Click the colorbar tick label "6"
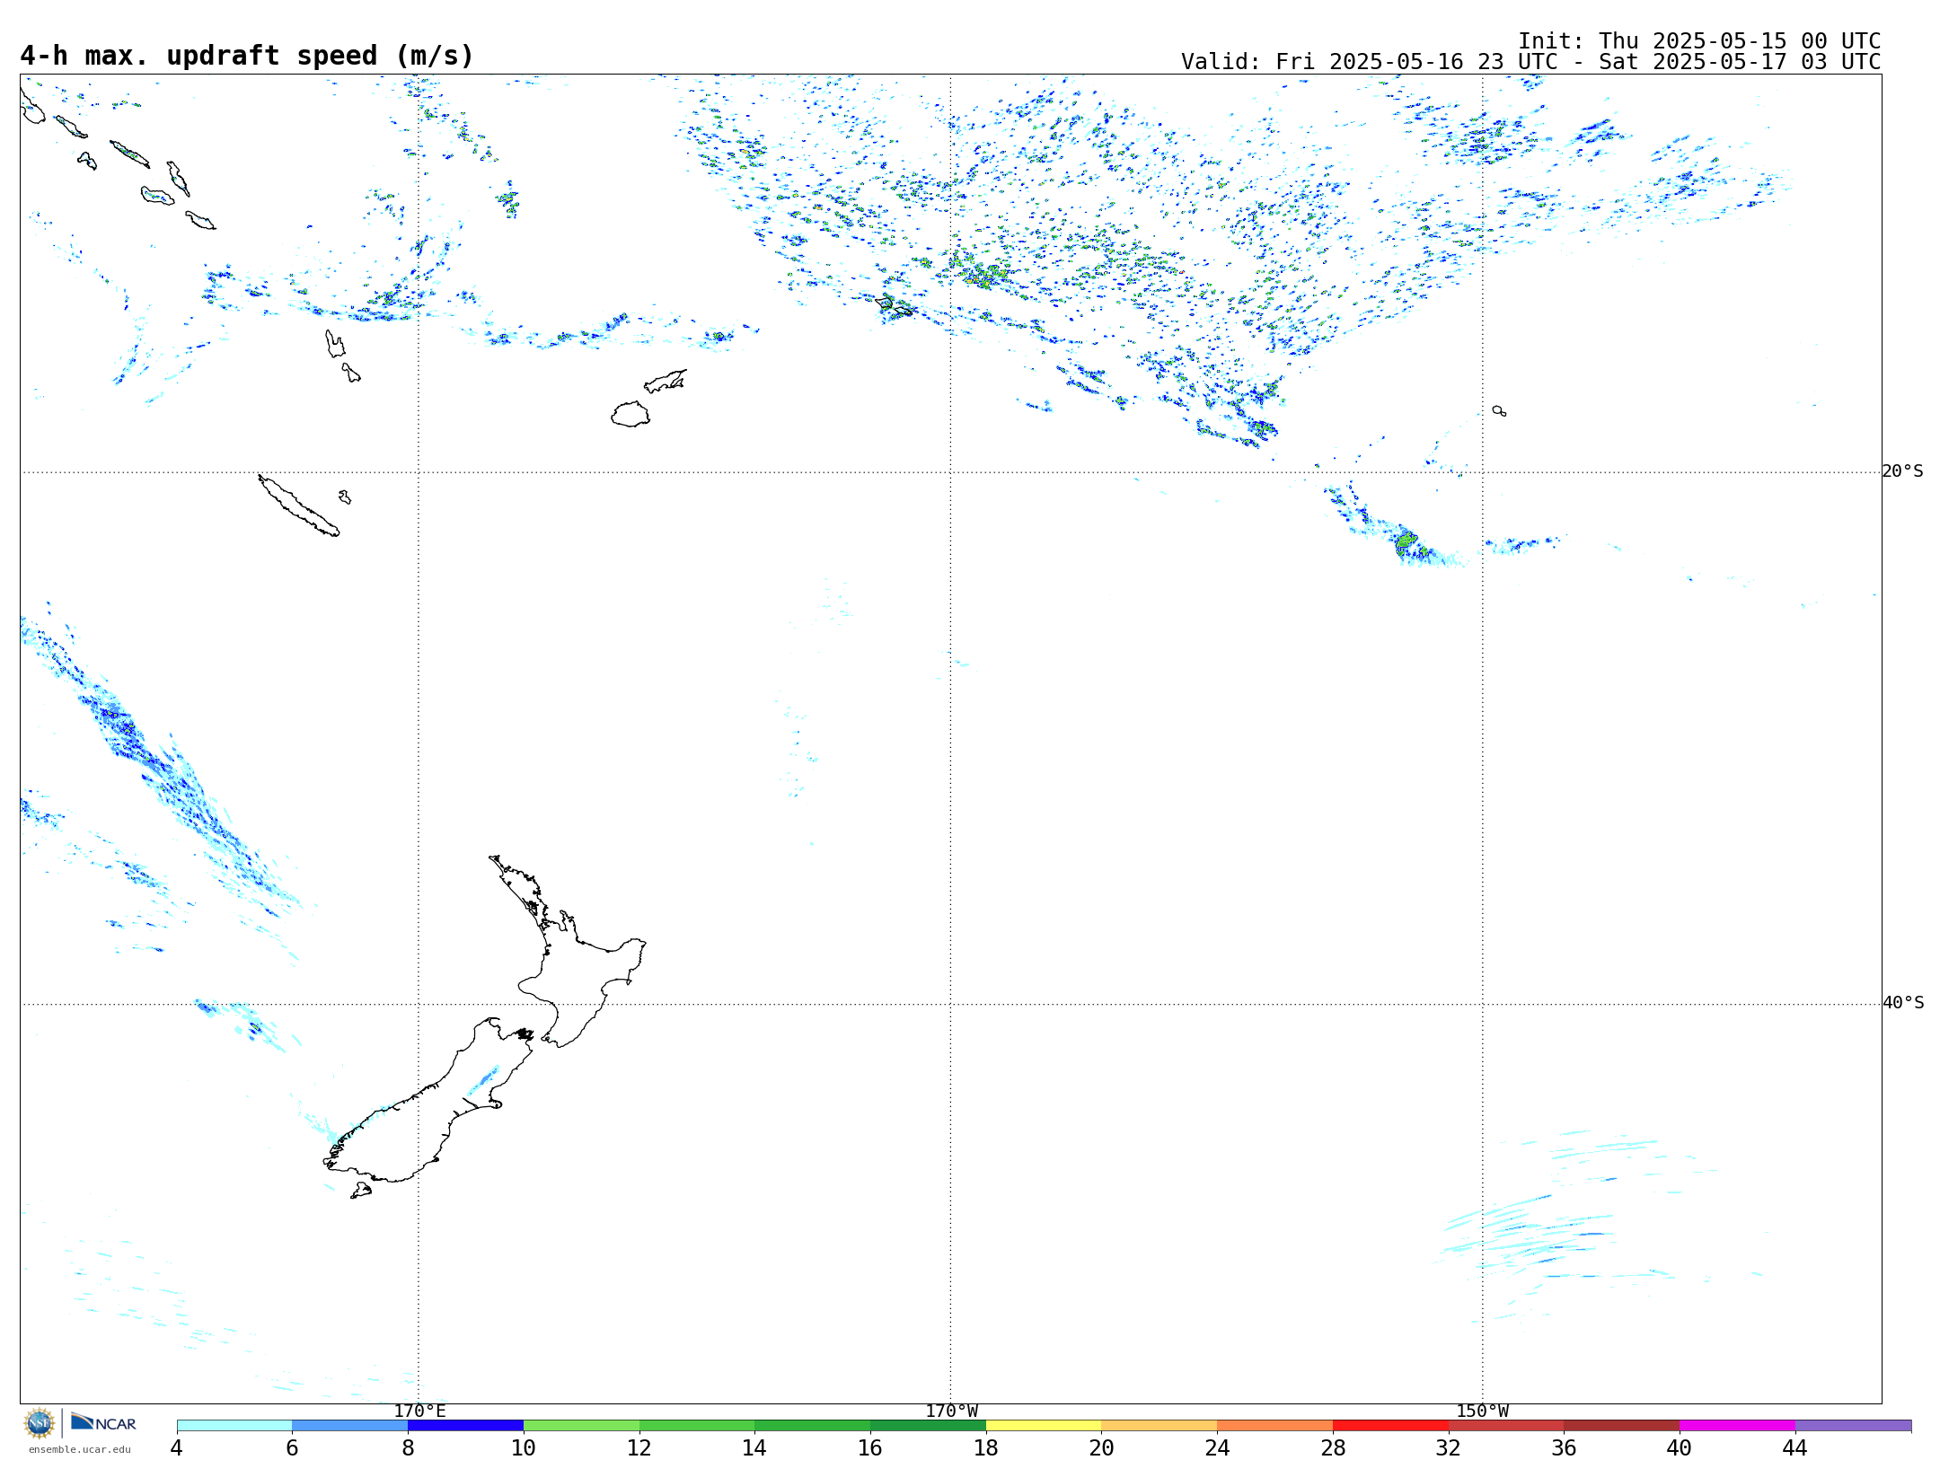The width and height of the screenshot is (1940, 1460). click(292, 1447)
